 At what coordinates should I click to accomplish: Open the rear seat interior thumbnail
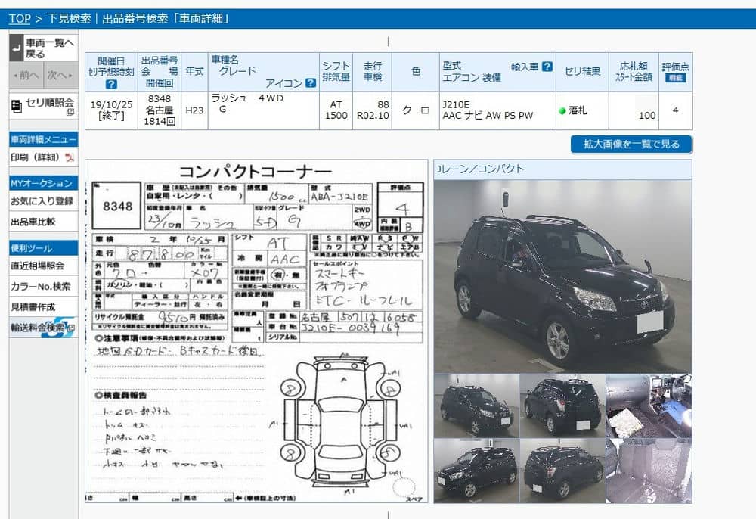point(649,471)
